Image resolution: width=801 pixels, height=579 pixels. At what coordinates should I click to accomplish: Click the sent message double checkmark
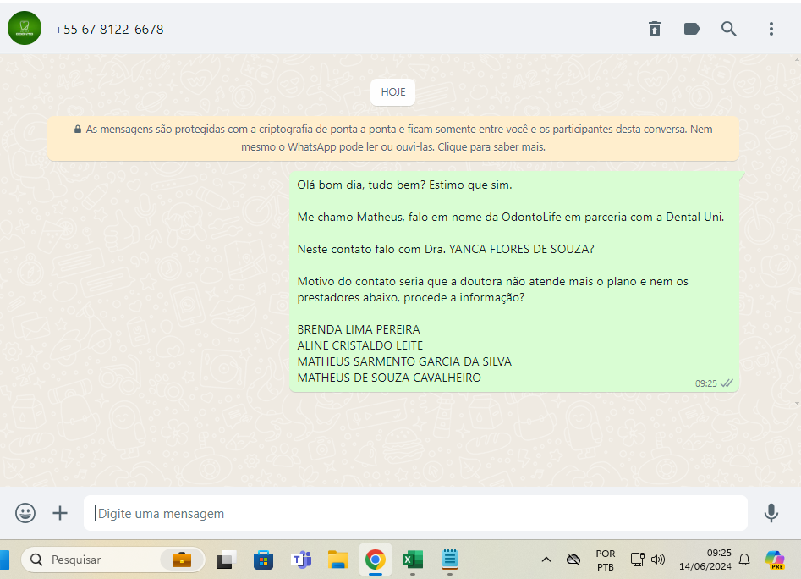pyautogui.click(x=727, y=383)
